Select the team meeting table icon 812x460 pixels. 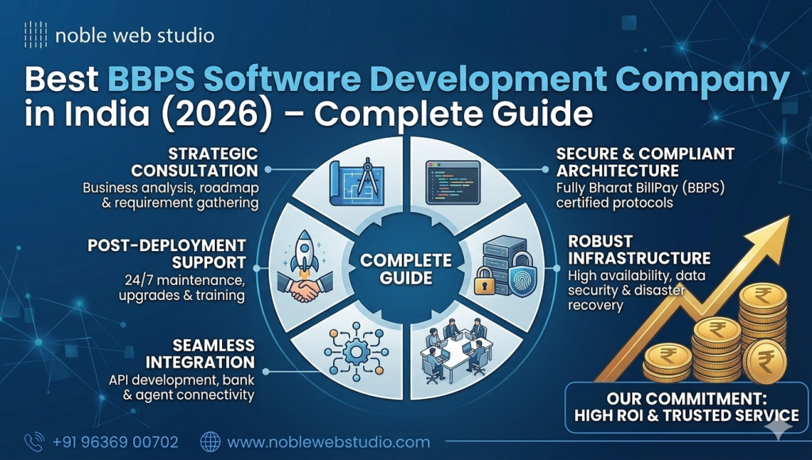(456, 352)
